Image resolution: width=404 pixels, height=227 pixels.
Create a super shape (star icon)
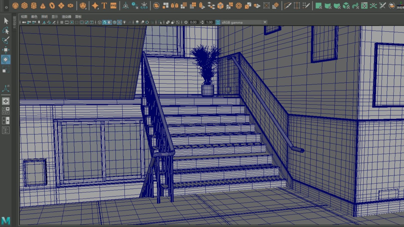(95, 6)
